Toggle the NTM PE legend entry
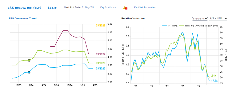 tap(170, 26)
